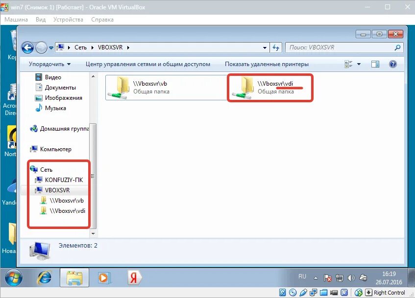Launch Internet Explorer from the taskbar
Image resolution: width=415 pixels, height=298 pixels.
pos(45,278)
